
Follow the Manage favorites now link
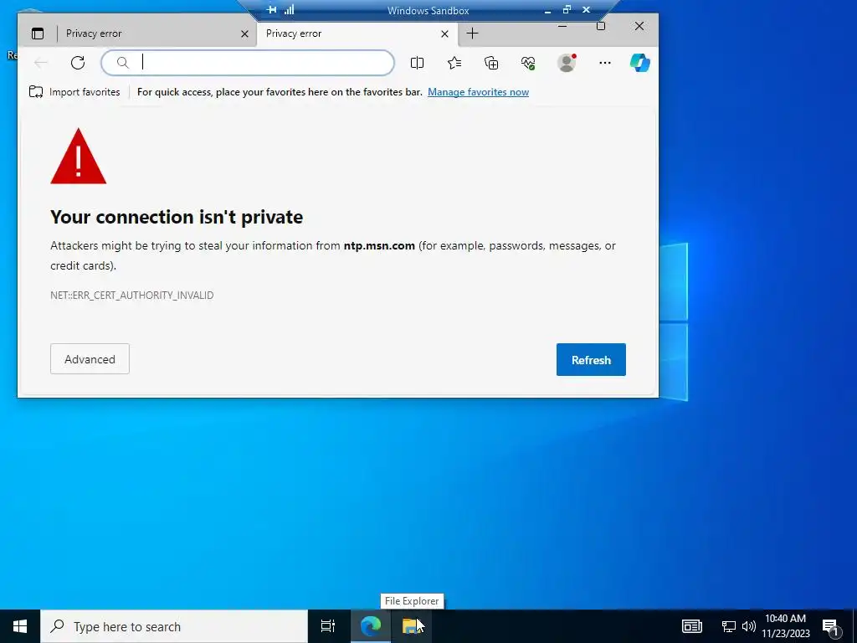478,92
